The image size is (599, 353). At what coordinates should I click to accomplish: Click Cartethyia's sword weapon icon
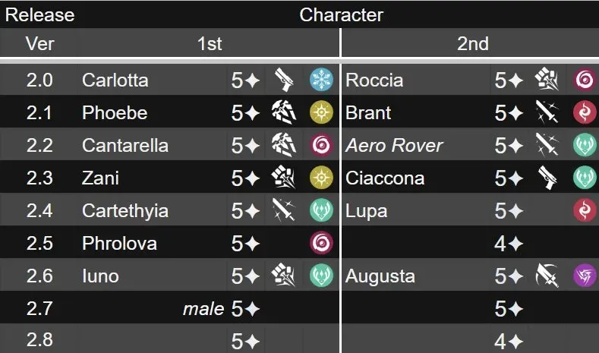coord(284,210)
